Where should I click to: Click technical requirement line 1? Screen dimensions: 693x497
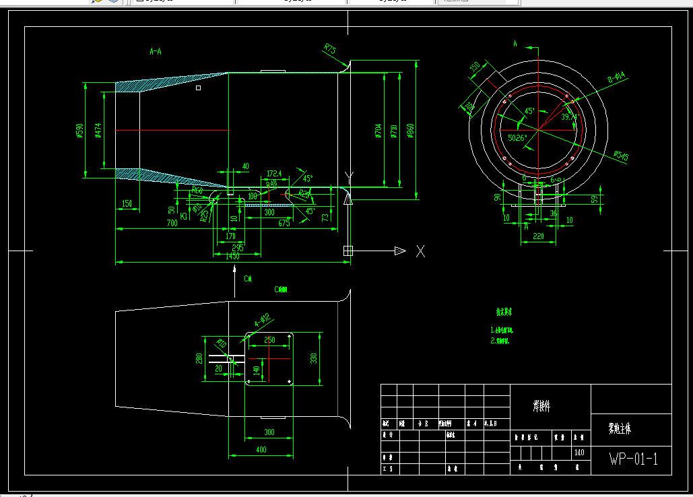click(x=502, y=330)
